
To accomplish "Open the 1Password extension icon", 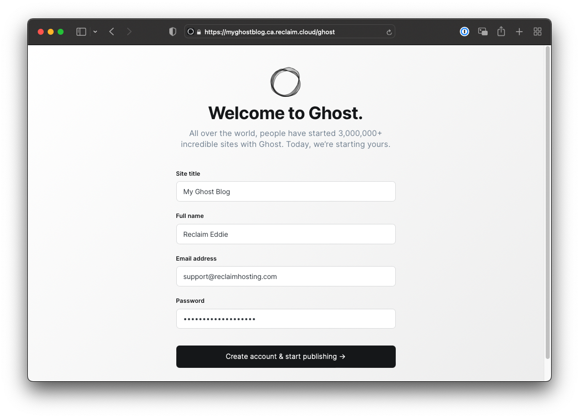I will pos(464,32).
